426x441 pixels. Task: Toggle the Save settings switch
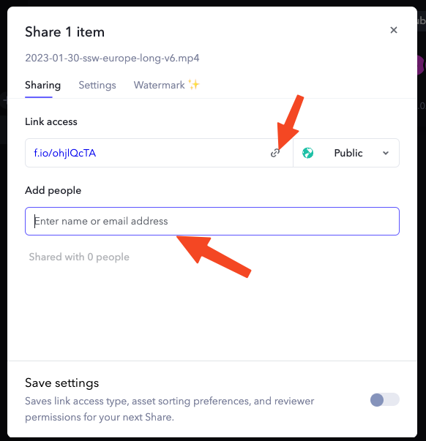tap(384, 399)
